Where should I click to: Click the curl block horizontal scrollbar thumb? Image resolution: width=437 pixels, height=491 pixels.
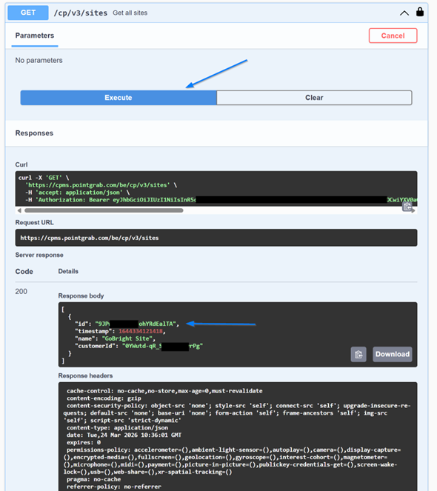[x=104, y=210]
